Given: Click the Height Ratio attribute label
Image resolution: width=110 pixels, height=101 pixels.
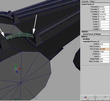Looking at the screenshot, I should [94, 59].
